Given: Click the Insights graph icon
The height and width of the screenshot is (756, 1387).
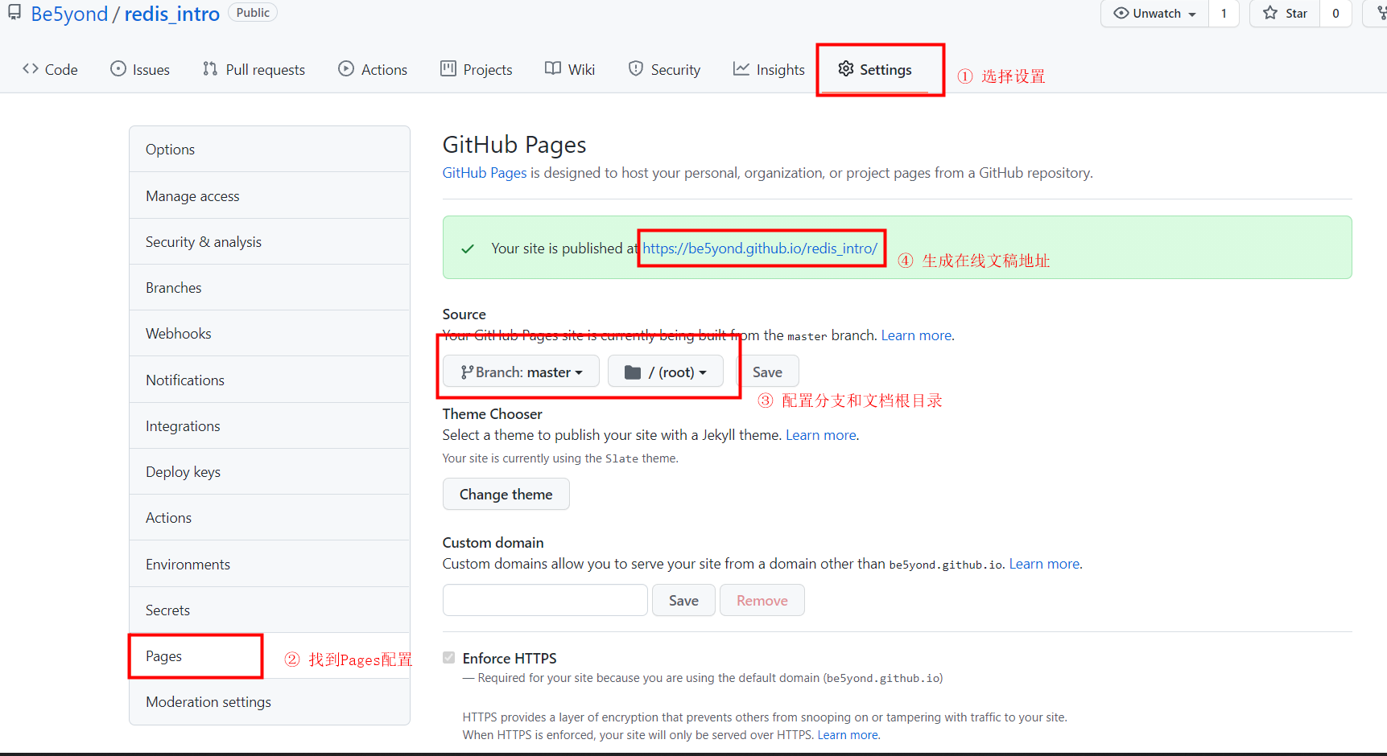Looking at the screenshot, I should [x=741, y=69].
